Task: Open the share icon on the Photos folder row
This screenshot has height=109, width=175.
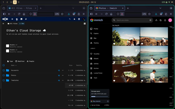Action: (x=59, y=75)
